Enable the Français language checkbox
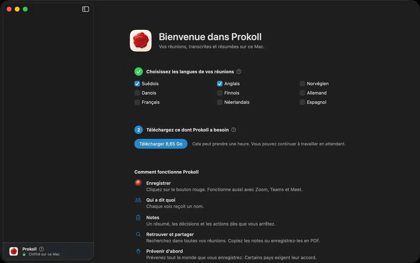This screenshot has height=263, width=420. click(x=137, y=102)
